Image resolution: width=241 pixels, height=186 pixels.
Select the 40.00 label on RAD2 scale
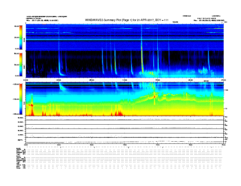pyautogui.click(x=17, y=26)
